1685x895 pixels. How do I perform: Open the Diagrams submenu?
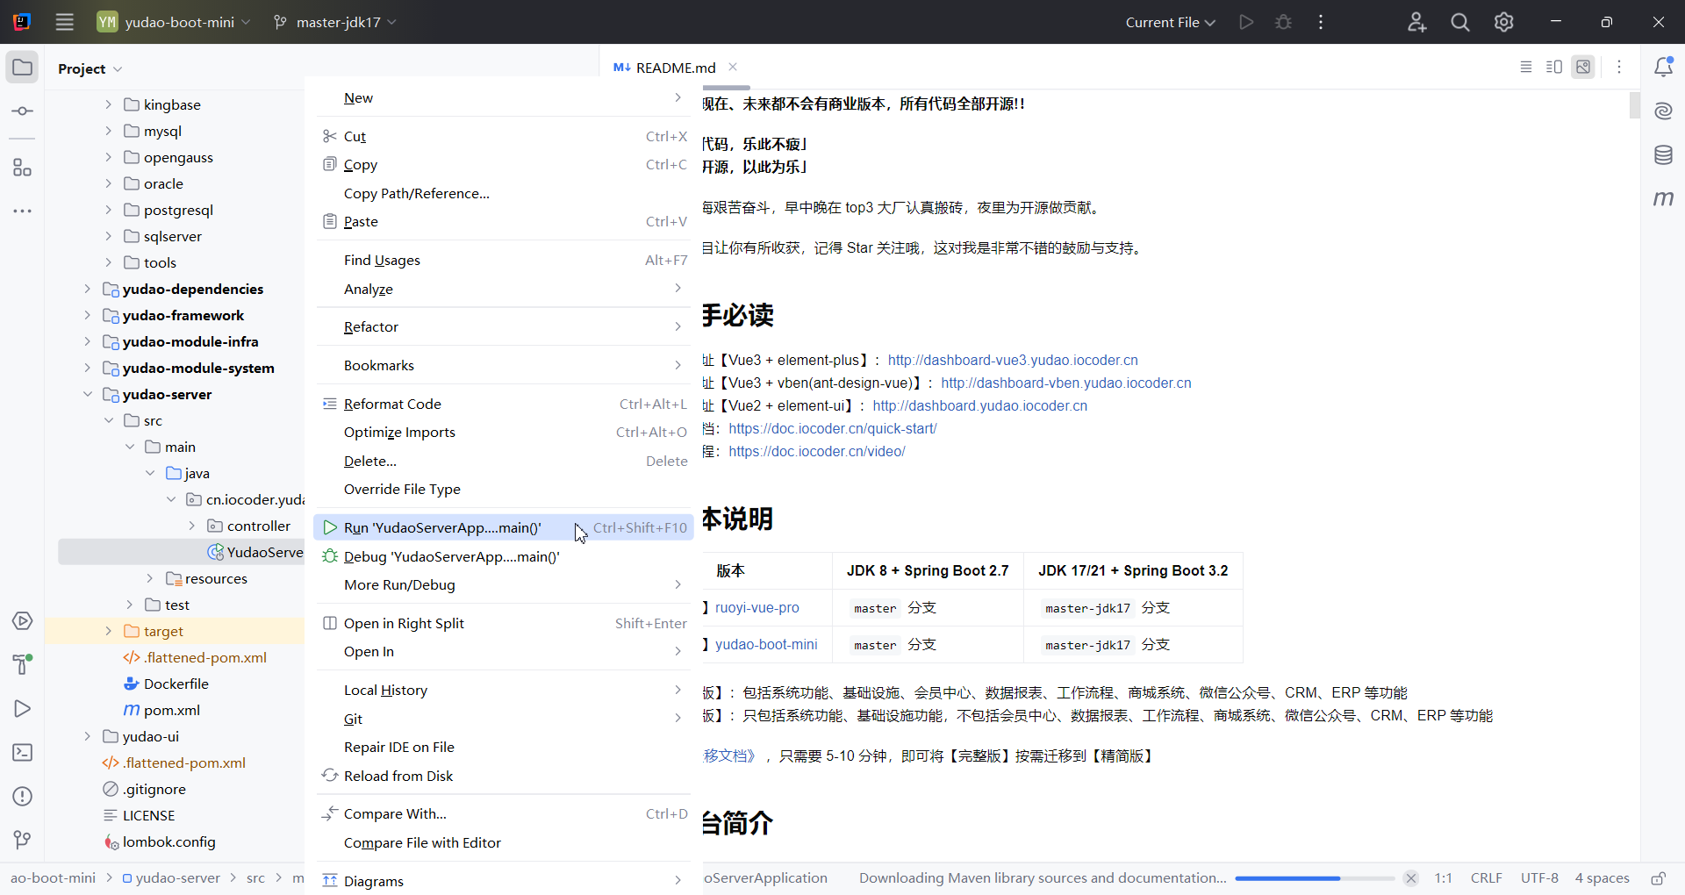click(x=504, y=881)
